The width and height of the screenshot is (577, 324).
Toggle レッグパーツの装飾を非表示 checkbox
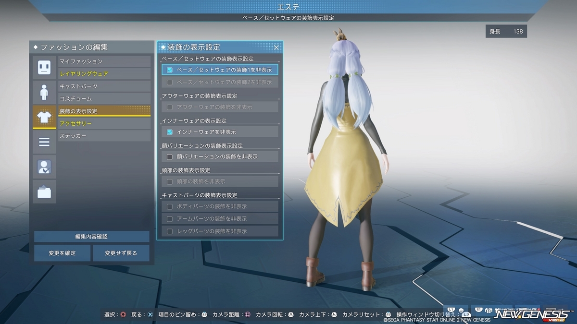169,231
